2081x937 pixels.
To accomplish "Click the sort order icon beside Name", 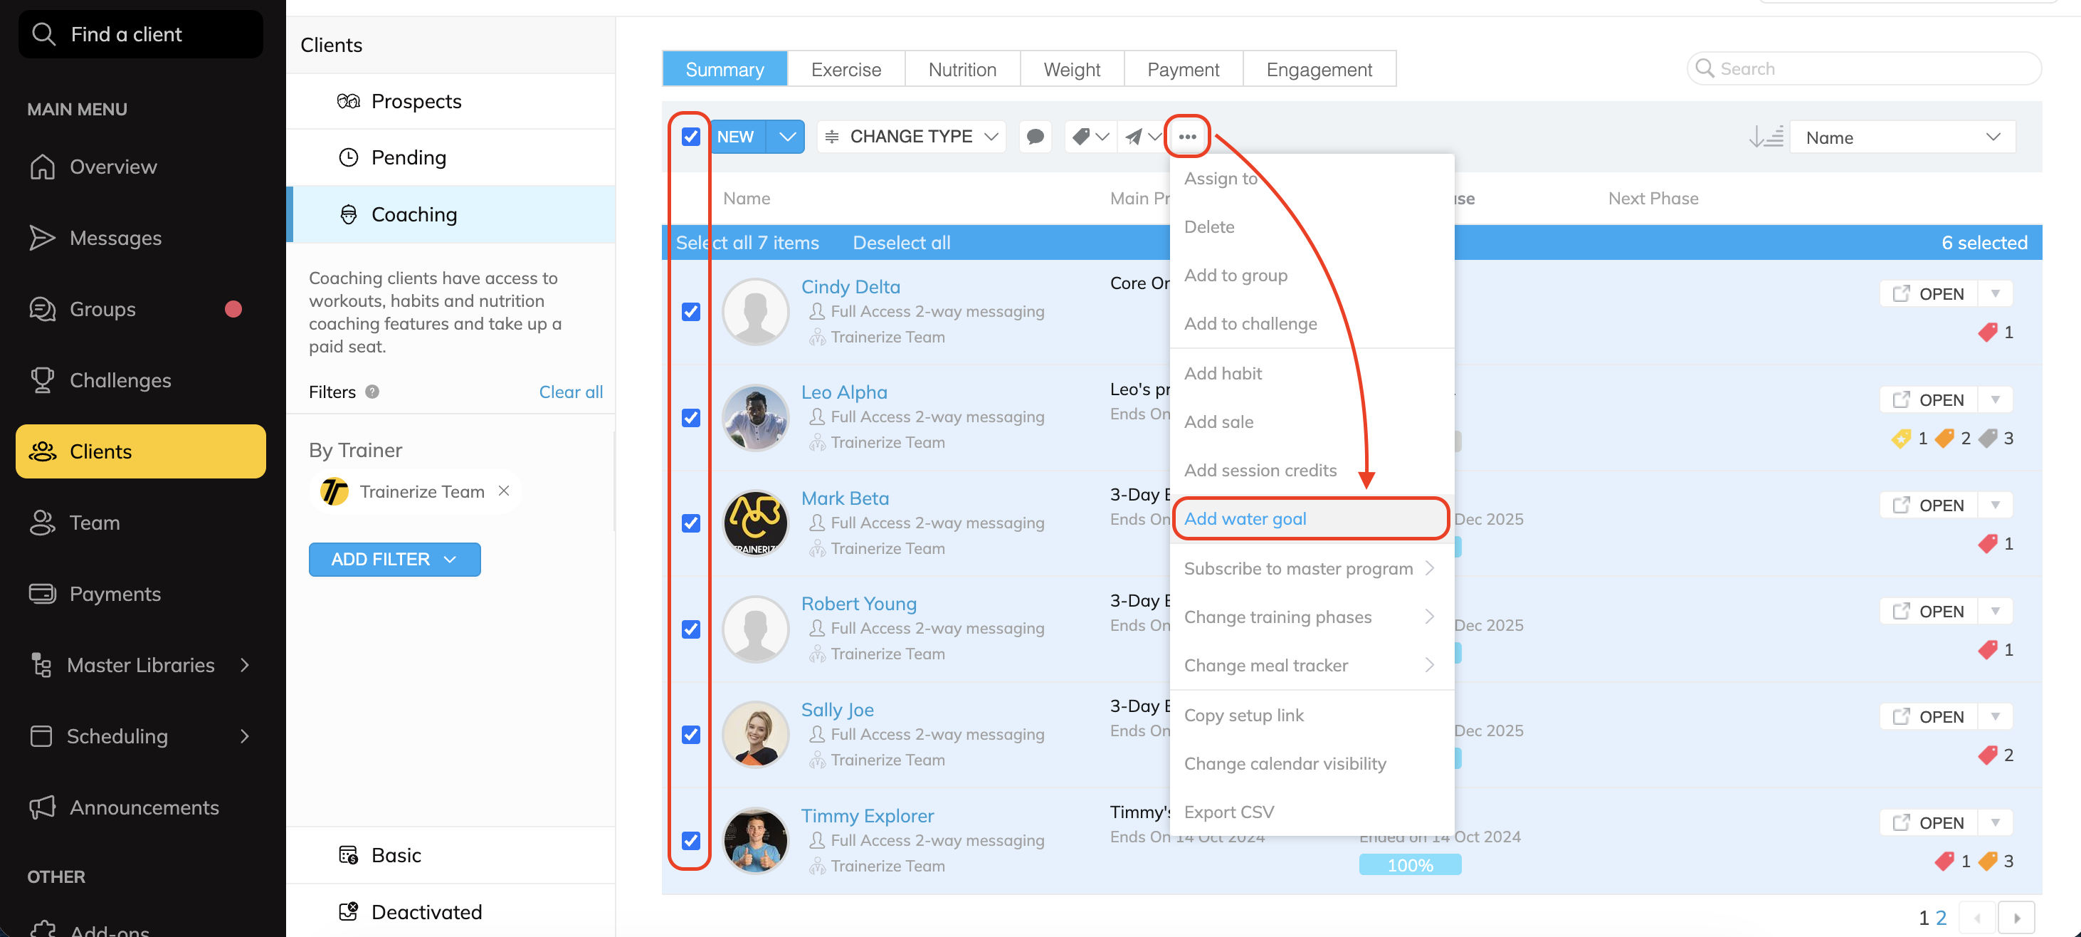I will click(x=1766, y=137).
